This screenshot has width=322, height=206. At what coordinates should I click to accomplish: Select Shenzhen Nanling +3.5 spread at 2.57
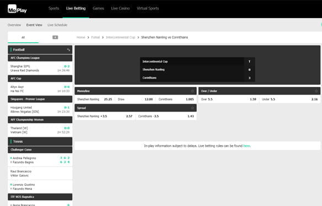tap(105, 116)
